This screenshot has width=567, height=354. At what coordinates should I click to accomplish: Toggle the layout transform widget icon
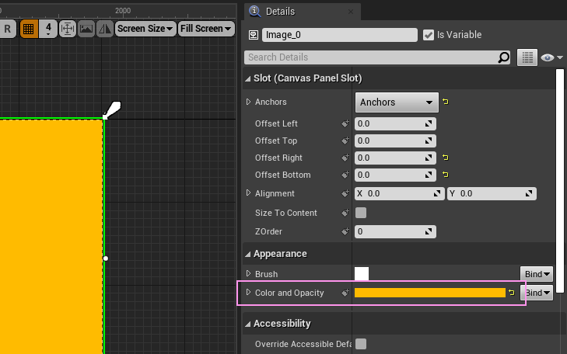(67, 29)
